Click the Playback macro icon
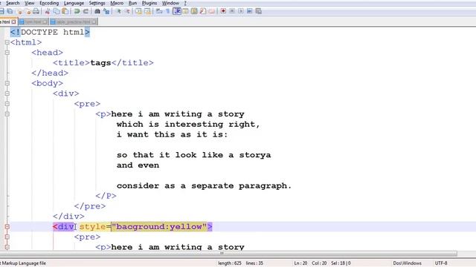476x267 pixels. click(241, 11)
